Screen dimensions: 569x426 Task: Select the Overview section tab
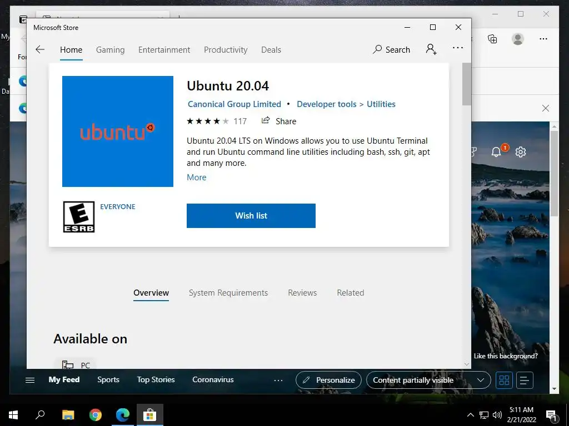pos(151,293)
